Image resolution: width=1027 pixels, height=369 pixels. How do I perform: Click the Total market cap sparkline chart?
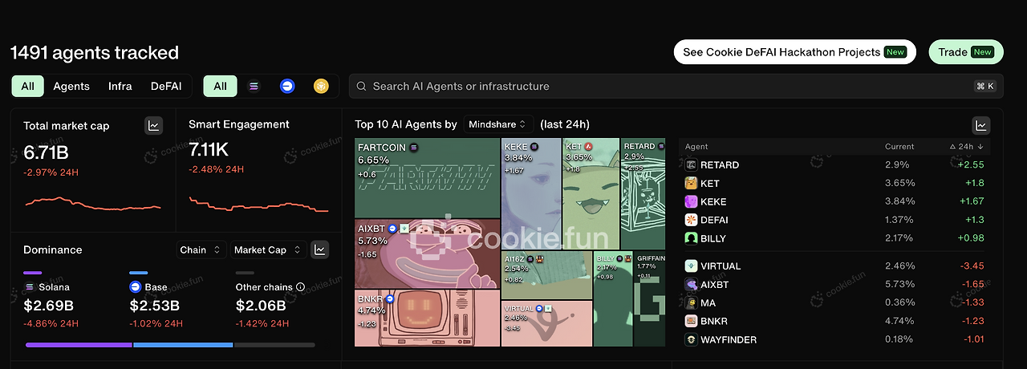pos(92,202)
